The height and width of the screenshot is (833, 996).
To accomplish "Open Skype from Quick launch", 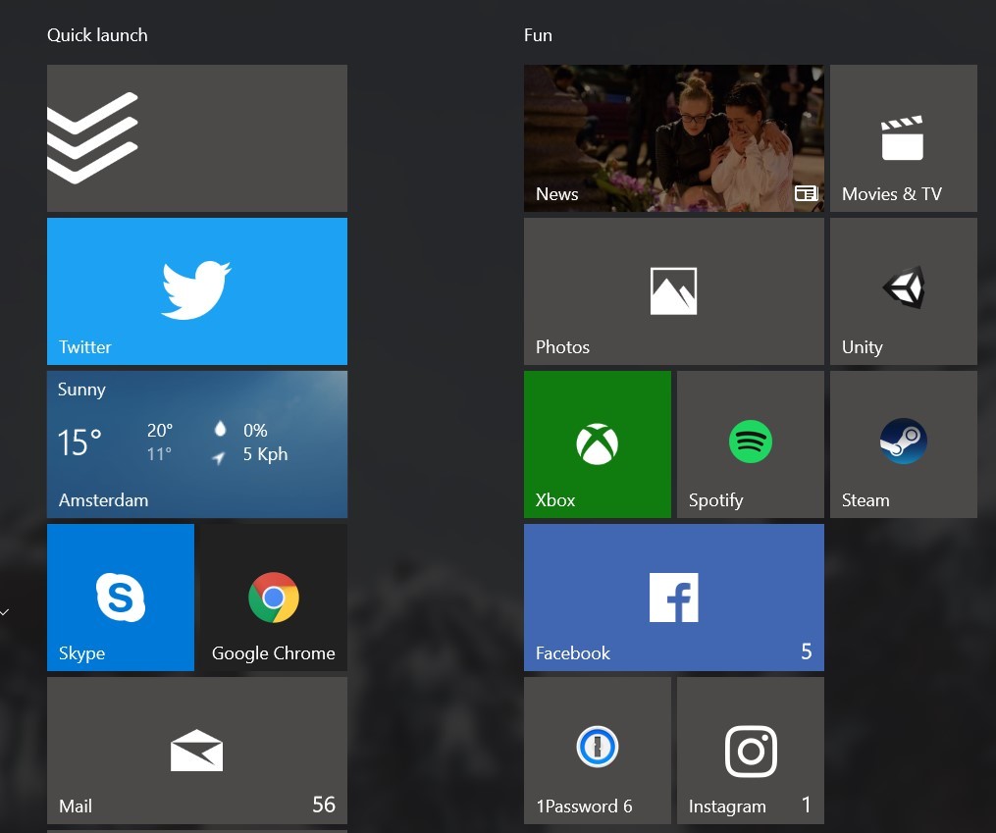I will [x=121, y=598].
